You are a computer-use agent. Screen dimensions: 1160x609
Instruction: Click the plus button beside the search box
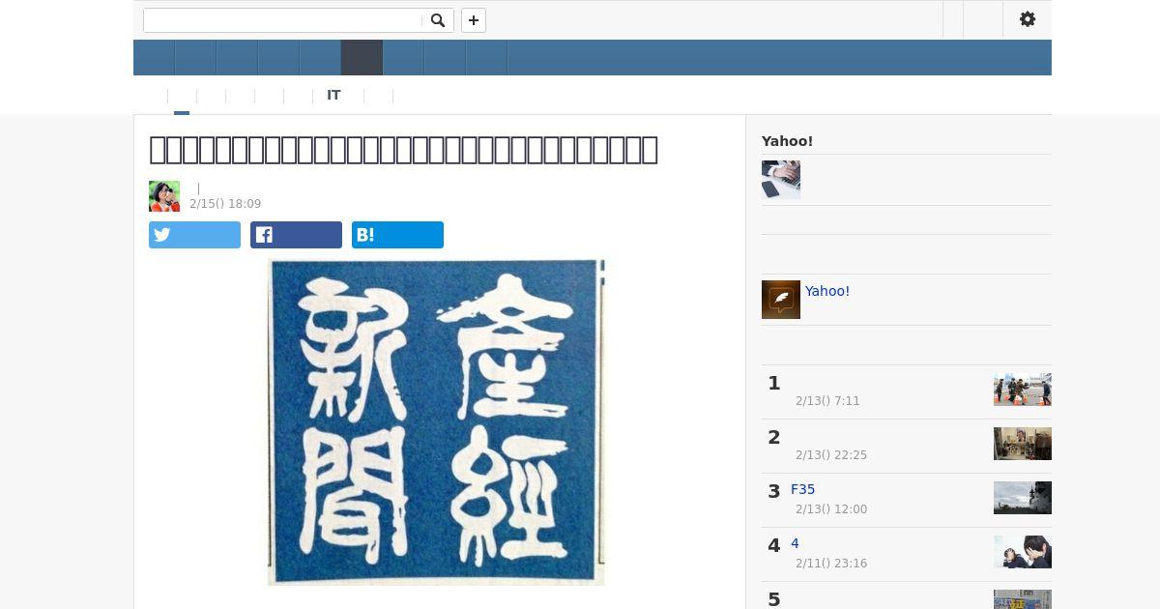(x=474, y=20)
